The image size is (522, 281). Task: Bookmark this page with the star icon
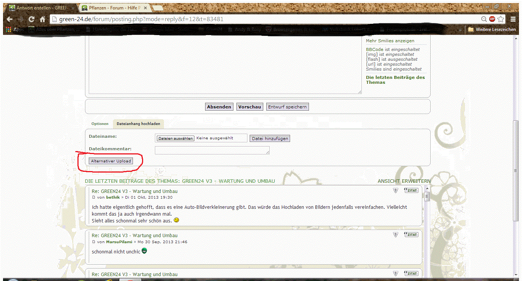click(501, 19)
